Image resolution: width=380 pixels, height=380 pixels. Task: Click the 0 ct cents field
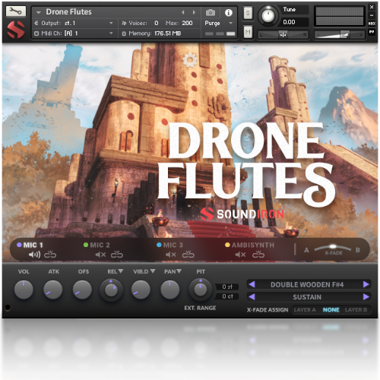[227, 296]
